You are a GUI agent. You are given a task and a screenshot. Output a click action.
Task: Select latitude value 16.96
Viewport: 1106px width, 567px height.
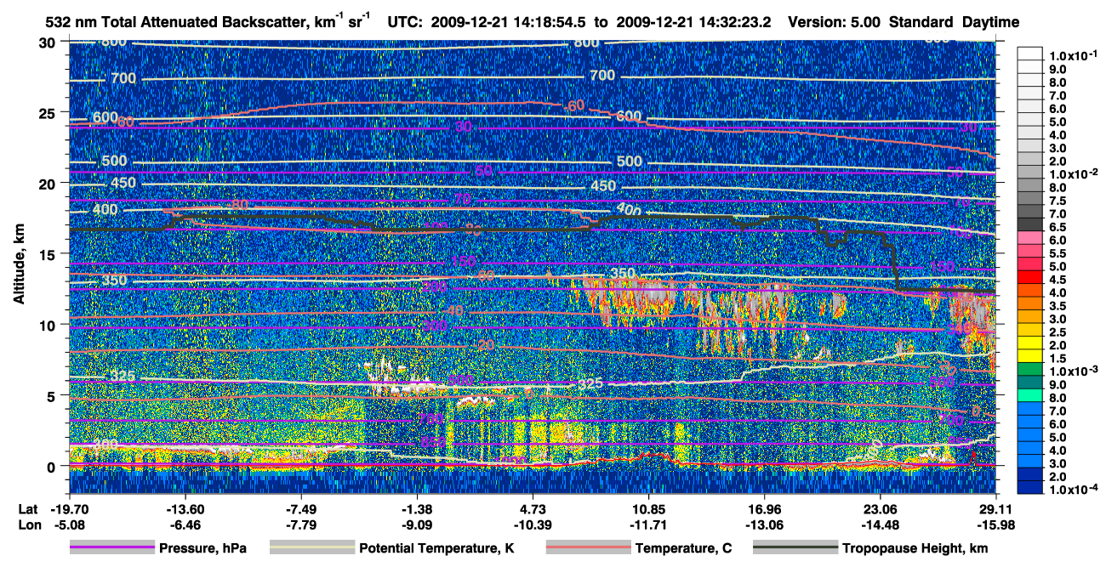coord(764,509)
